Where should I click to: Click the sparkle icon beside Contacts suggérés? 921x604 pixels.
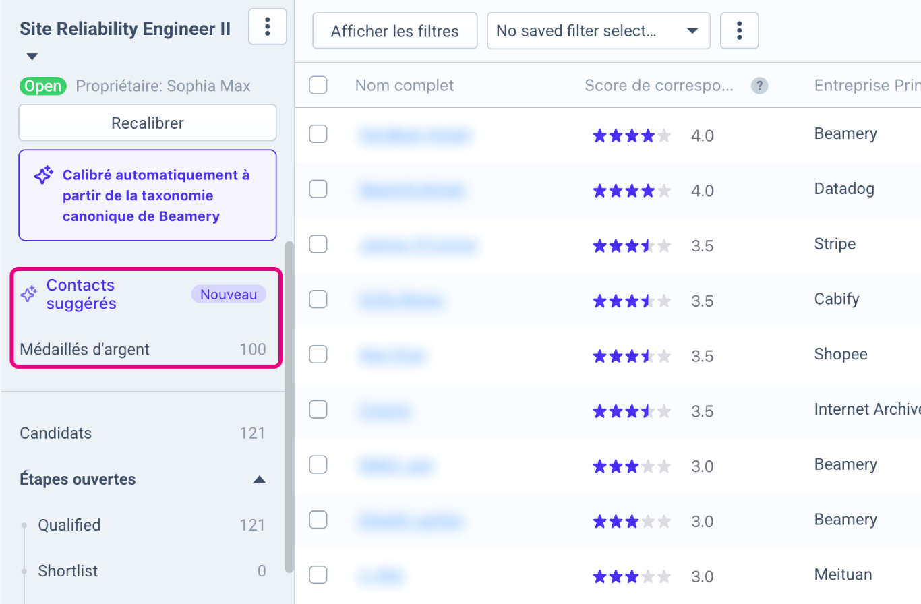point(28,294)
